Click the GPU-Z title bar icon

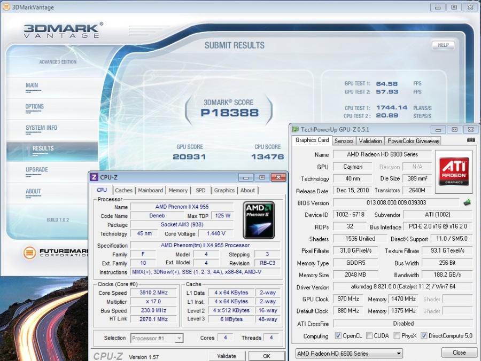(x=295, y=129)
